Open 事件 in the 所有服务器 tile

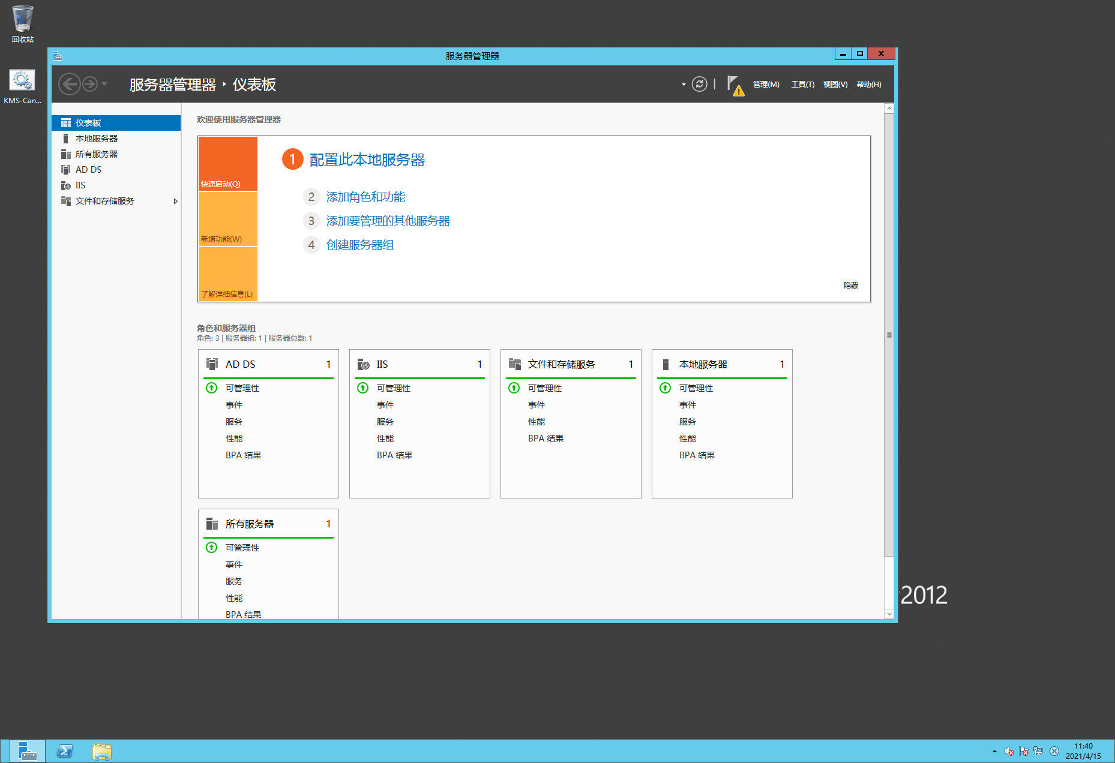234,564
